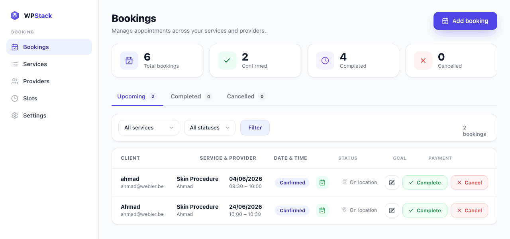This screenshot has width=510, height=239.
Task: Click the "10:00 – 10:30" time text
Action: click(x=245, y=214)
